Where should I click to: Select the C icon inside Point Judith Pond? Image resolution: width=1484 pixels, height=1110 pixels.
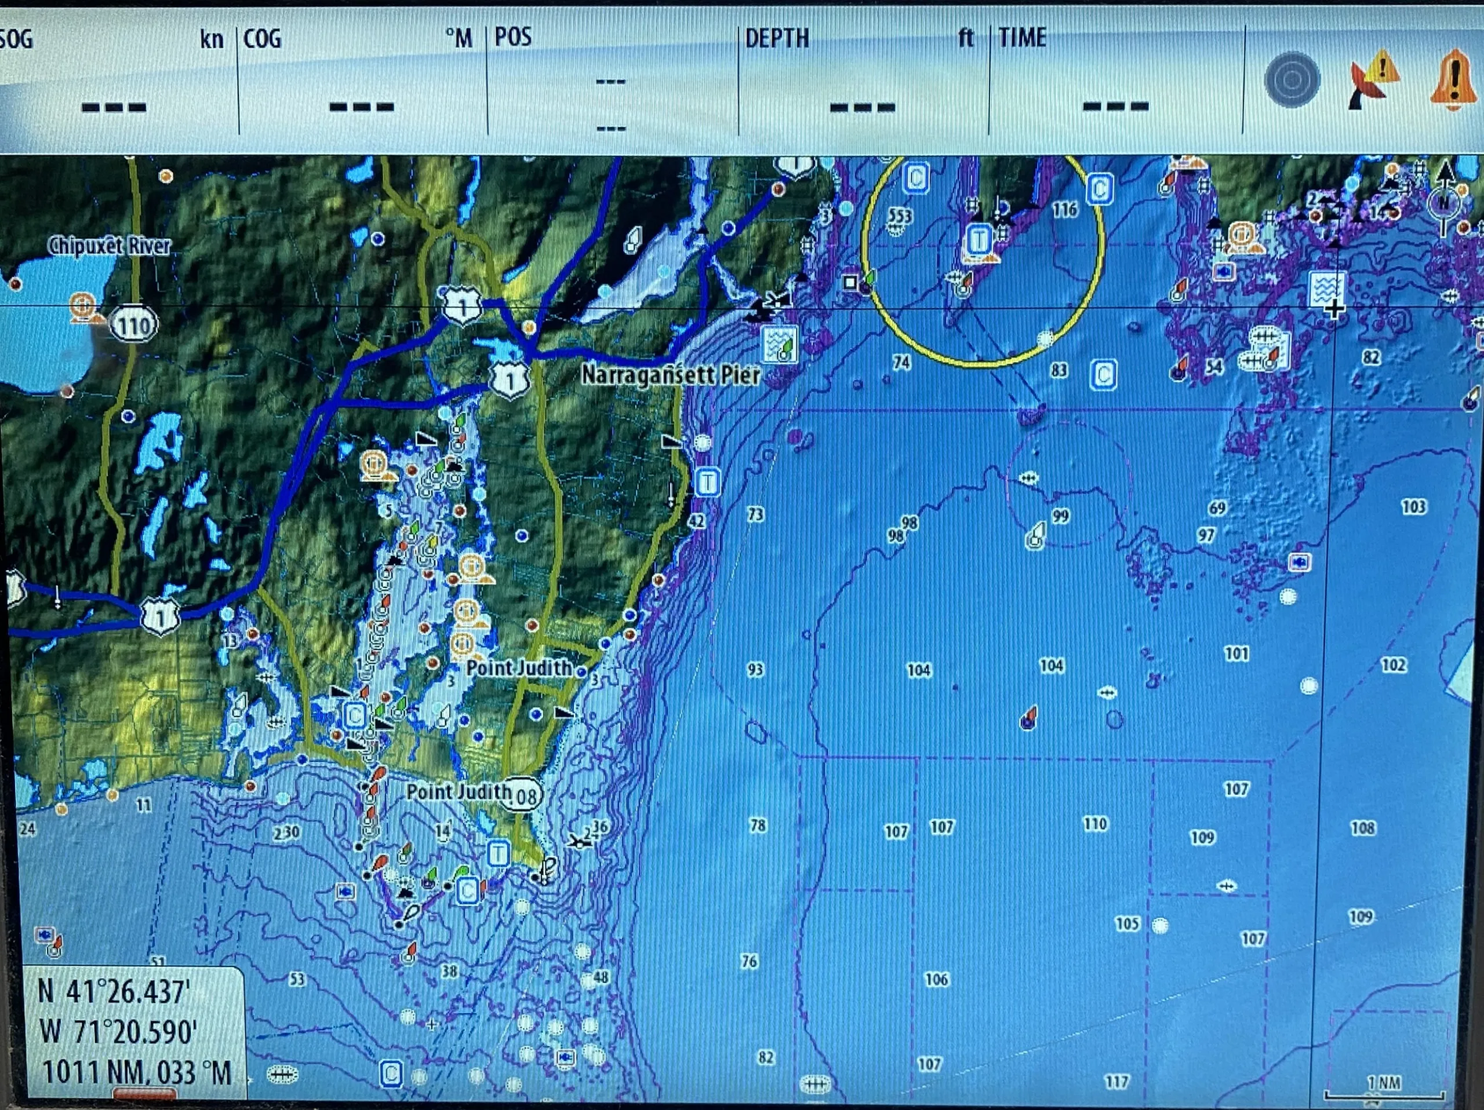[x=355, y=715]
